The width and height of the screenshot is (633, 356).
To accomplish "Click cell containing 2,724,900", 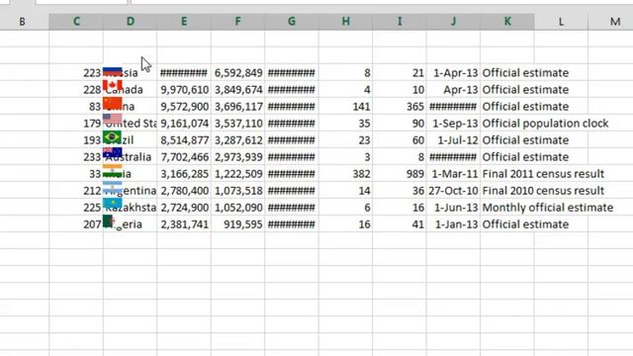I will tap(184, 208).
